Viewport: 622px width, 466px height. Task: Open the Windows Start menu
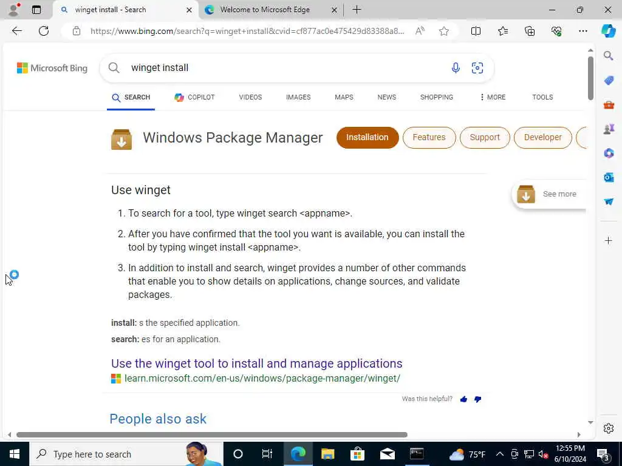[15, 454]
